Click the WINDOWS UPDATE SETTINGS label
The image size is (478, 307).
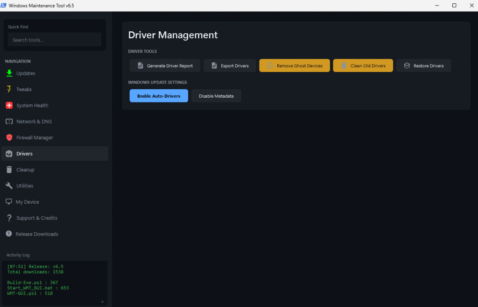point(158,82)
